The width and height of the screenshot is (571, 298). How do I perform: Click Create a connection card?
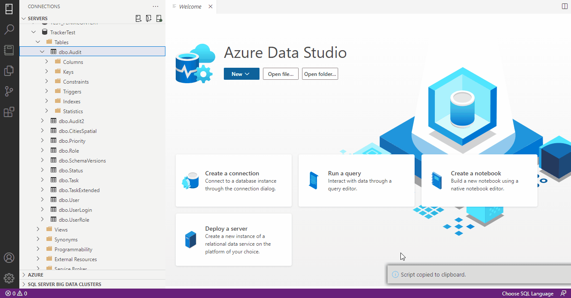pos(234,181)
